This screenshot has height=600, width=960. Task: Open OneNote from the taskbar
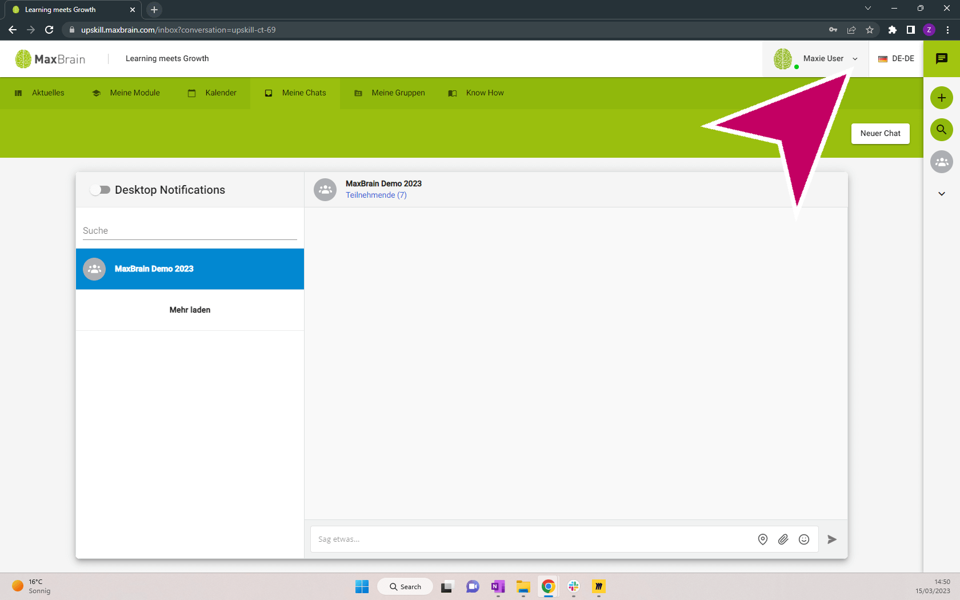[x=498, y=587]
